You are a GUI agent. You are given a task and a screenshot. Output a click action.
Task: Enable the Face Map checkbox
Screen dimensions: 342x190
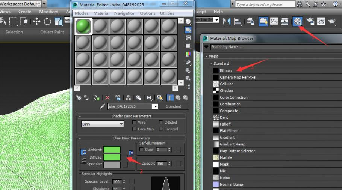coord(135,129)
